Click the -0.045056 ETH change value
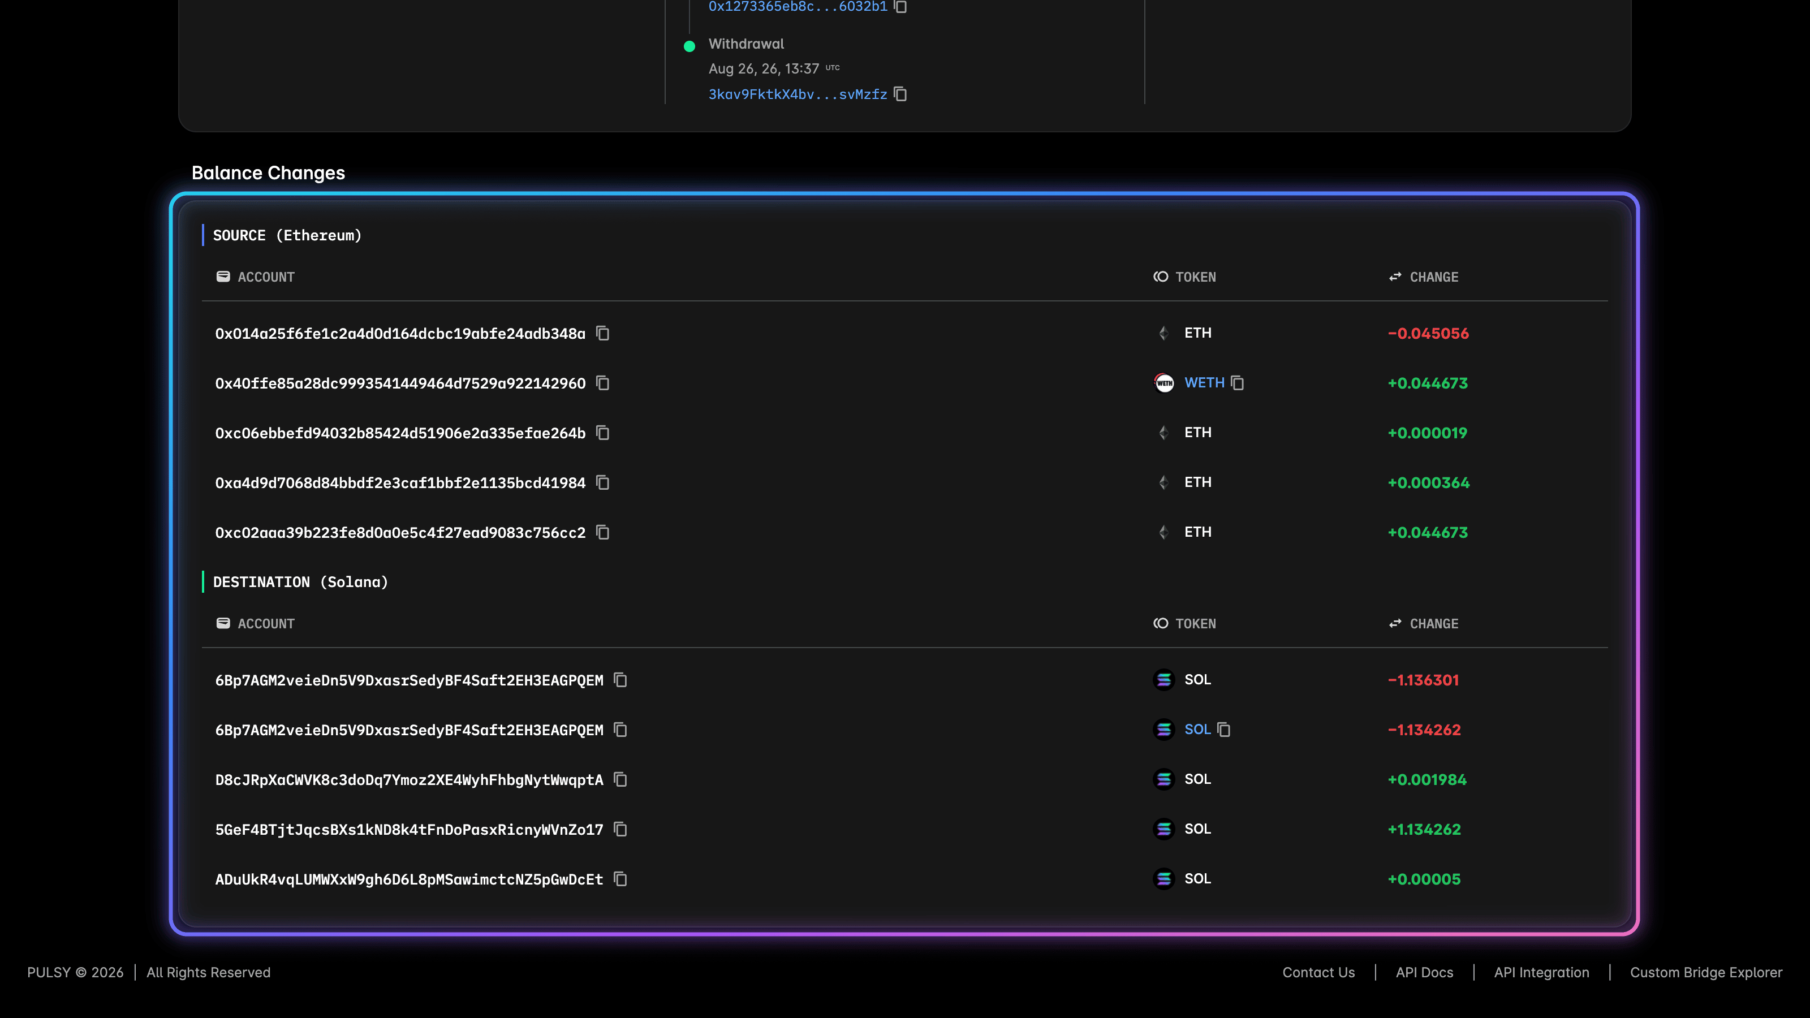This screenshot has width=1810, height=1018. tap(1428, 334)
